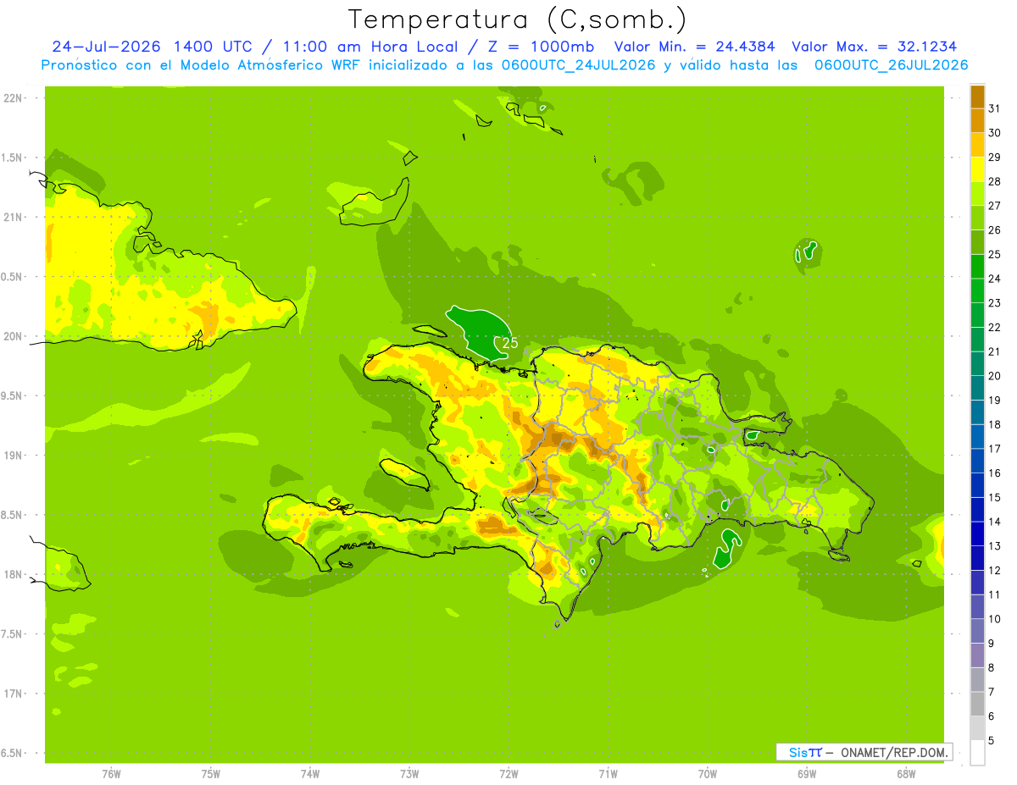Click the '73W' longitude label
1017x785 pixels.
pyautogui.click(x=409, y=774)
